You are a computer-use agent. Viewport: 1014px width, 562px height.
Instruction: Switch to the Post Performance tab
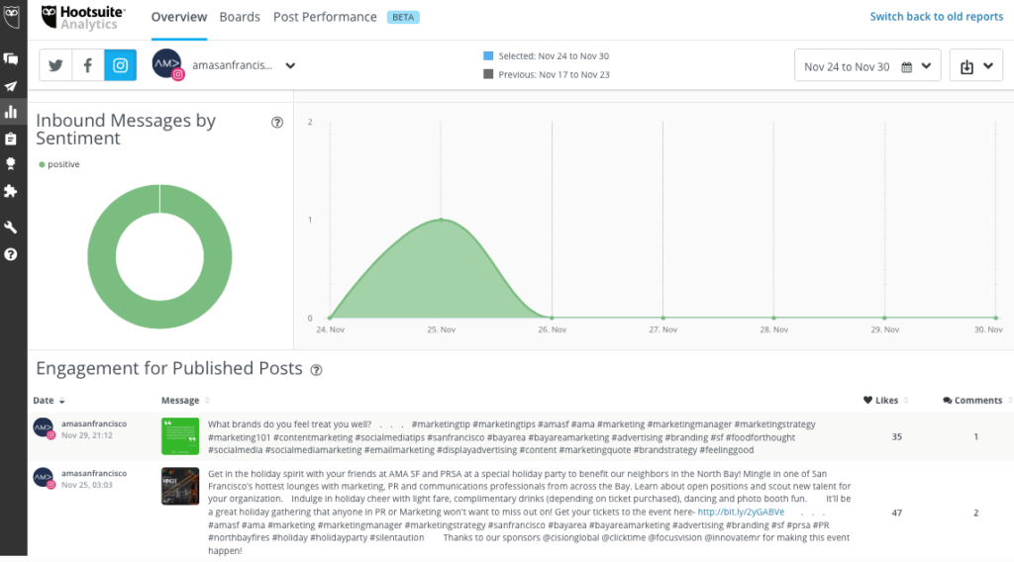(x=325, y=17)
